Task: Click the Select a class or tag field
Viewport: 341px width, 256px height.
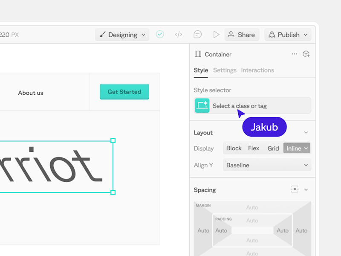Action: (252, 105)
